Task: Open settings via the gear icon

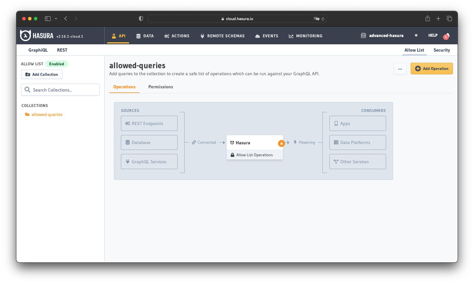Action: [x=416, y=35]
